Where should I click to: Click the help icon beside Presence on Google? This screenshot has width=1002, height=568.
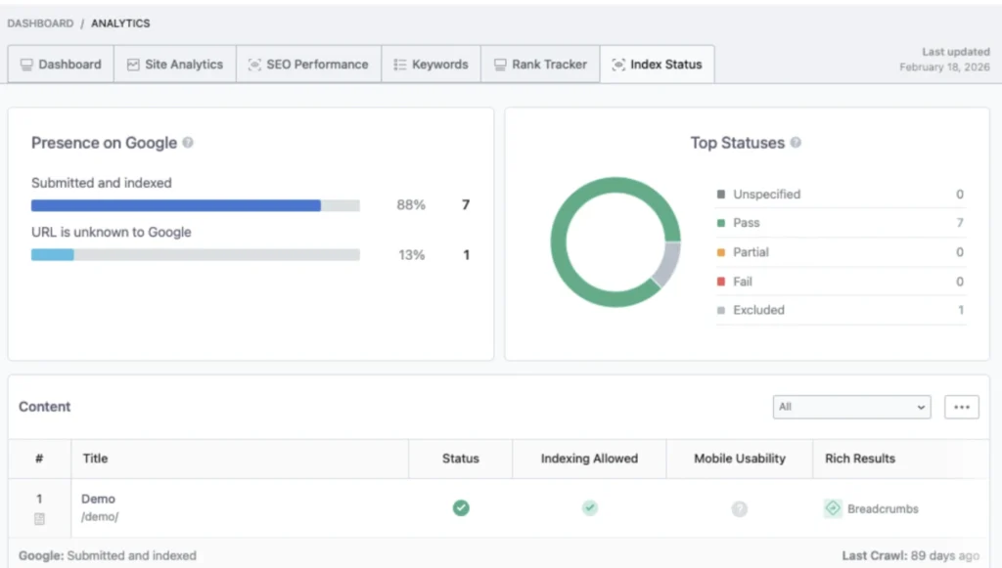coord(188,143)
